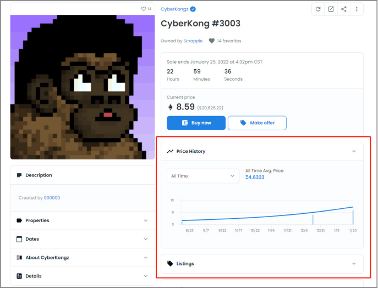Open the All Time range dropdown

click(202, 176)
